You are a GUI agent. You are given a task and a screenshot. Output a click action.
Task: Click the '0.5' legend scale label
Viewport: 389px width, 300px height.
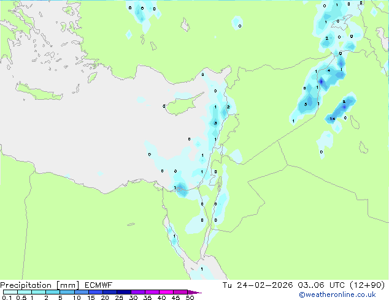tap(21, 298)
